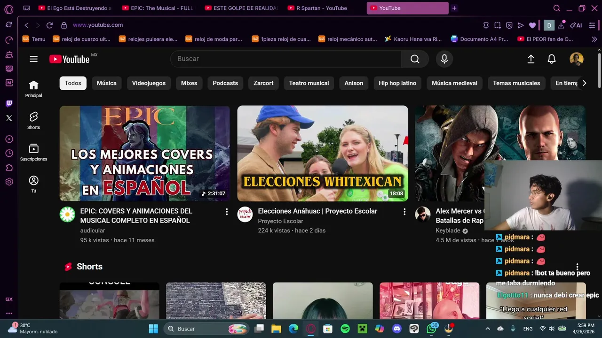The width and height of the screenshot is (602, 338).
Task: Open extensions cube icon in sidebar
Action: [x=9, y=168]
